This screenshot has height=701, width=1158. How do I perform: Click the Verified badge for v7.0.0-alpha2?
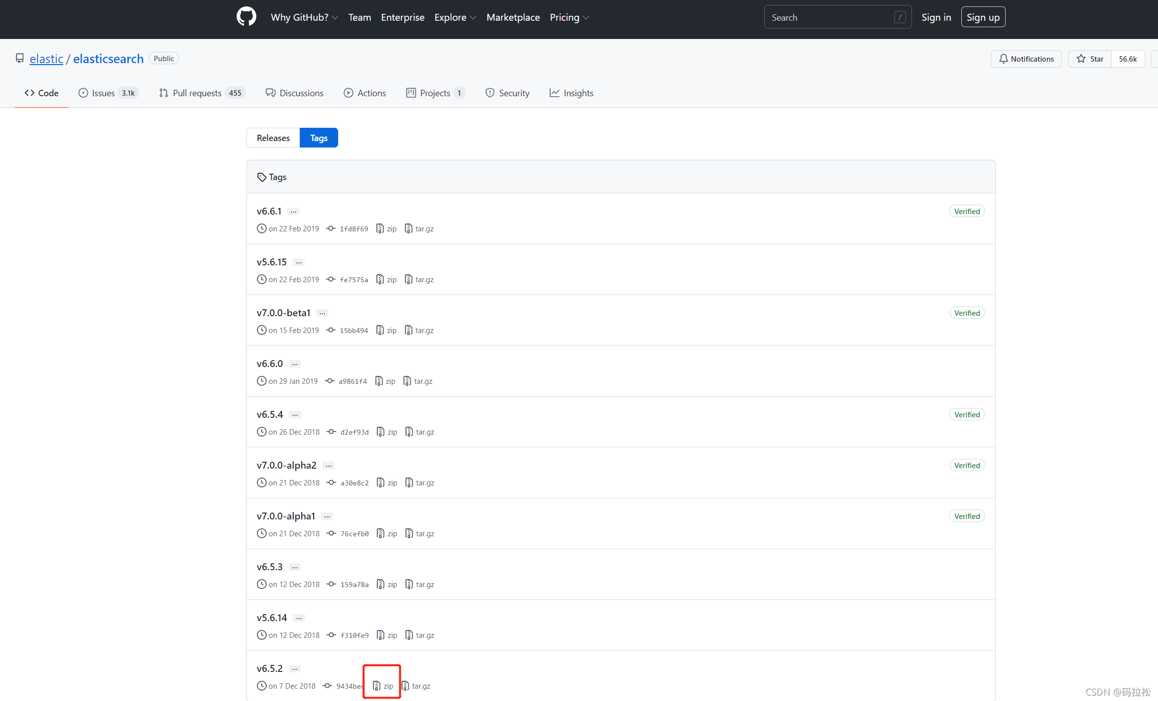pos(967,465)
